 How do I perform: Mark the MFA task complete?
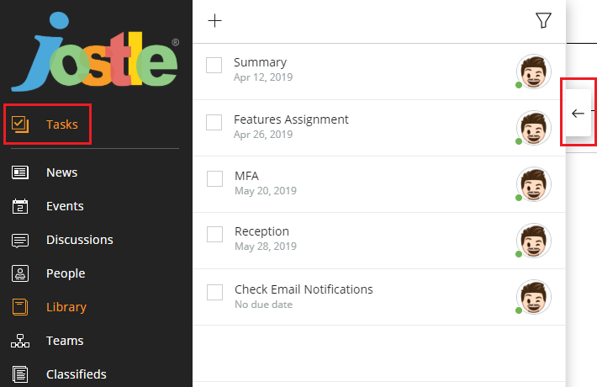[214, 178]
